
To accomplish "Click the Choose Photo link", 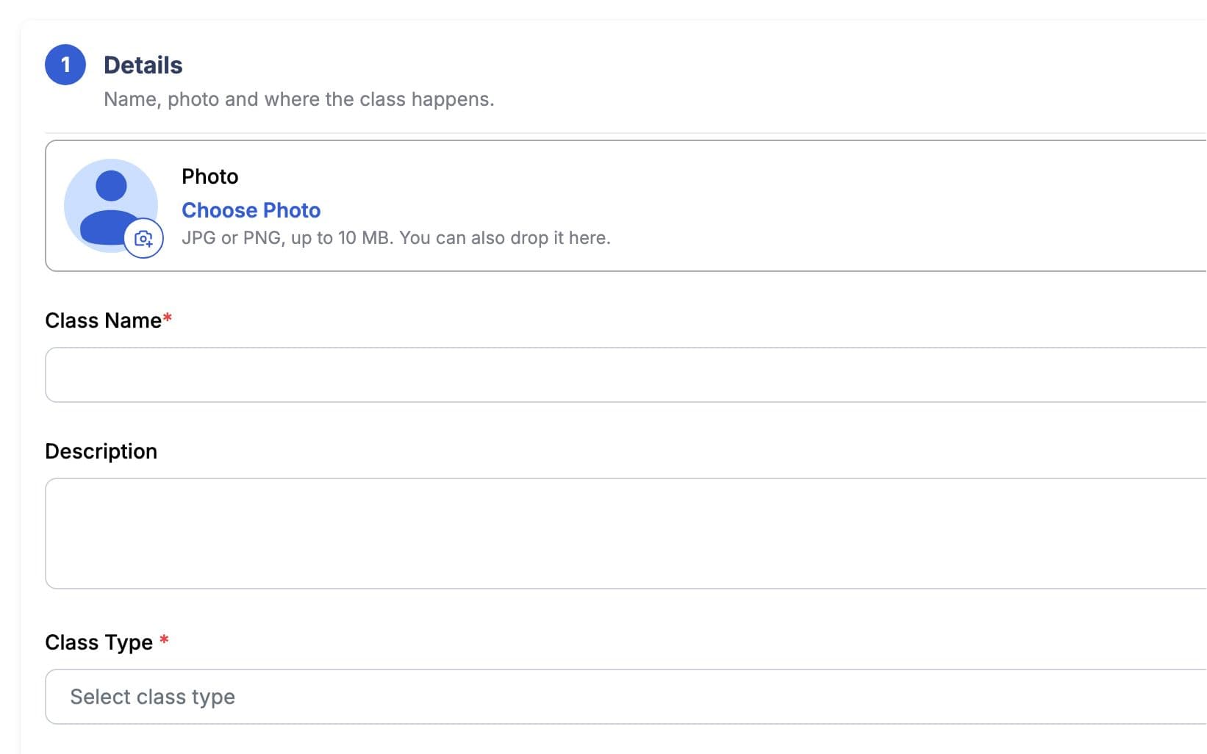I will click(251, 210).
